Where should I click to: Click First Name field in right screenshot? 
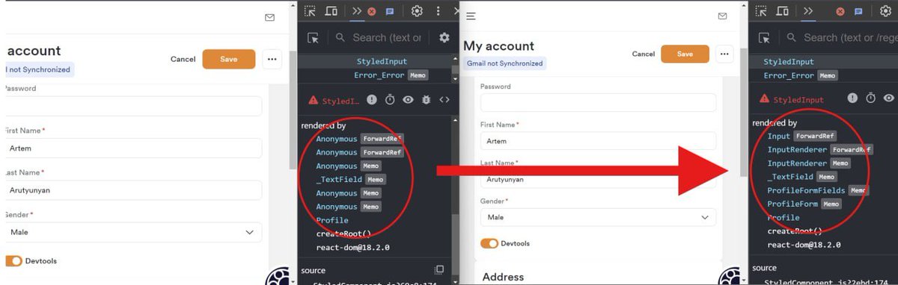pyautogui.click(x=599, y=141)
